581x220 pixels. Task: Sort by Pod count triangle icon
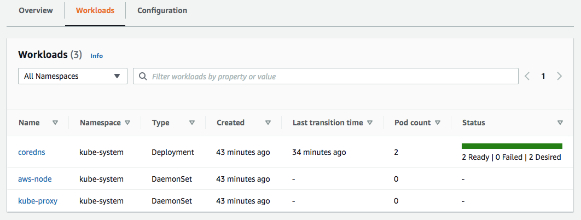[437, 123]
